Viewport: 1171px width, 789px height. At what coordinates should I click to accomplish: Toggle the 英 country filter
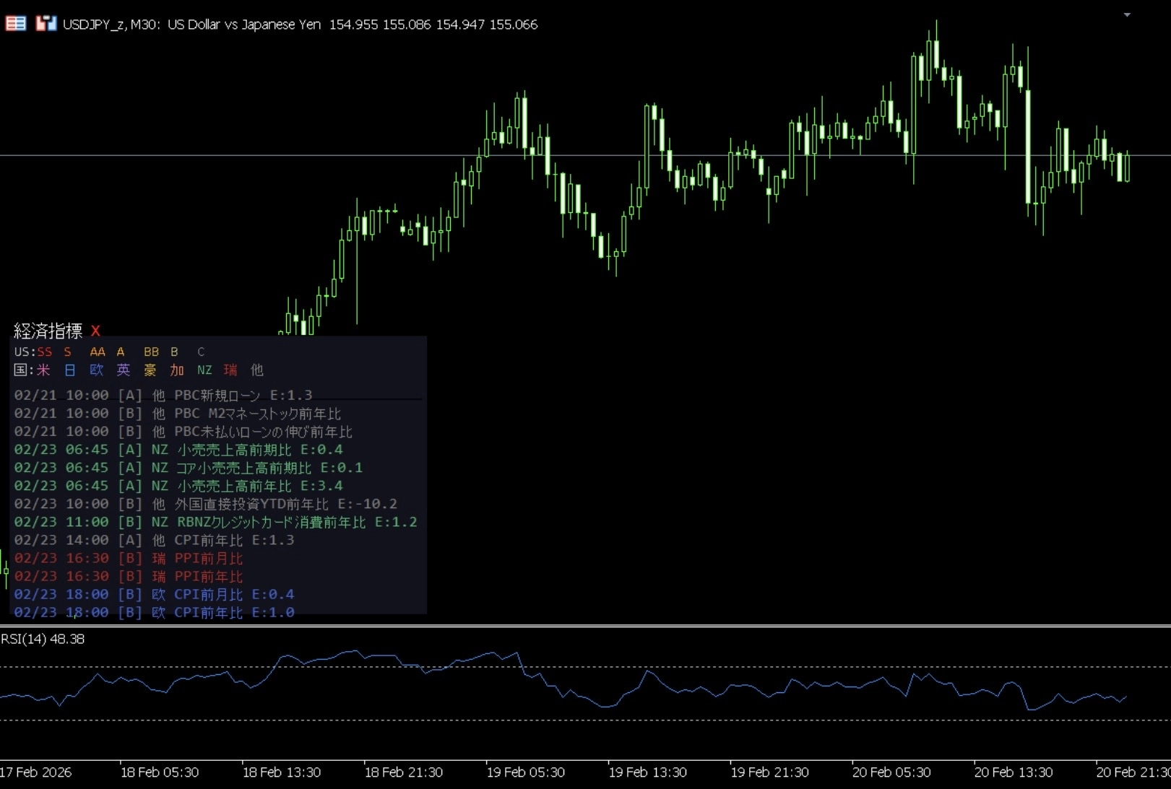(x=124, y=370)
